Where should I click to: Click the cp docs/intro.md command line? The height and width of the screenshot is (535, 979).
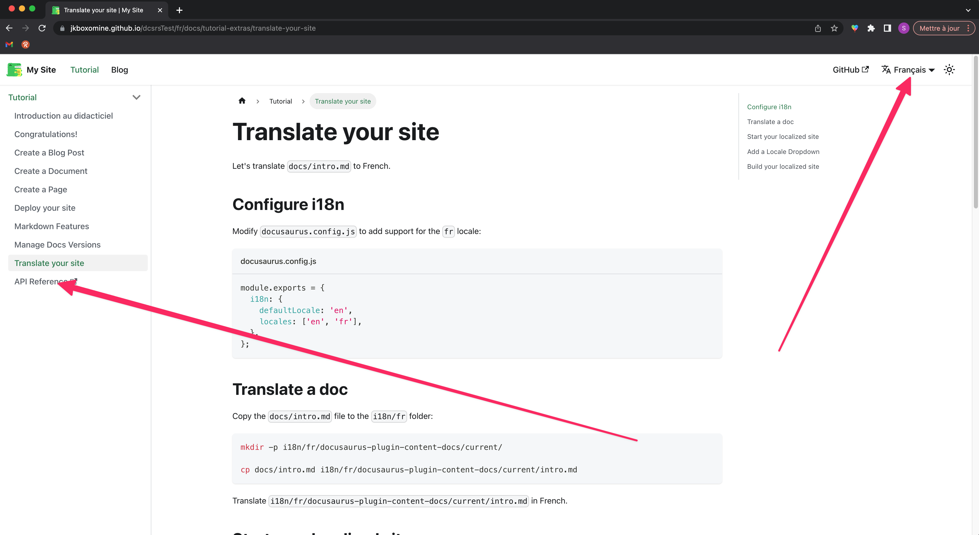point(408,470)
